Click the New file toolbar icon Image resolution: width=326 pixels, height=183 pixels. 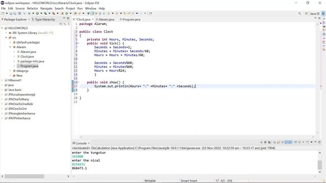click(3, 14)
